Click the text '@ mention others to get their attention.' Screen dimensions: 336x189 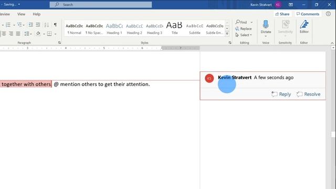(x=102, y=84)
